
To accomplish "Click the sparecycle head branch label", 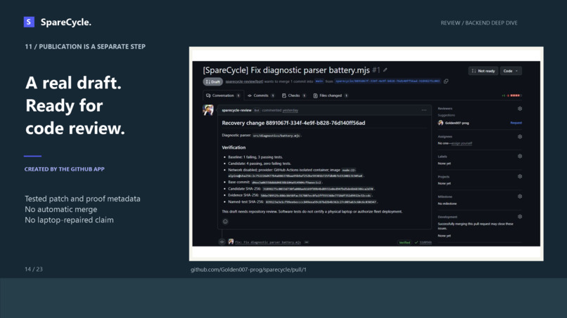I will pyautogui.click(x=388, y=81).
